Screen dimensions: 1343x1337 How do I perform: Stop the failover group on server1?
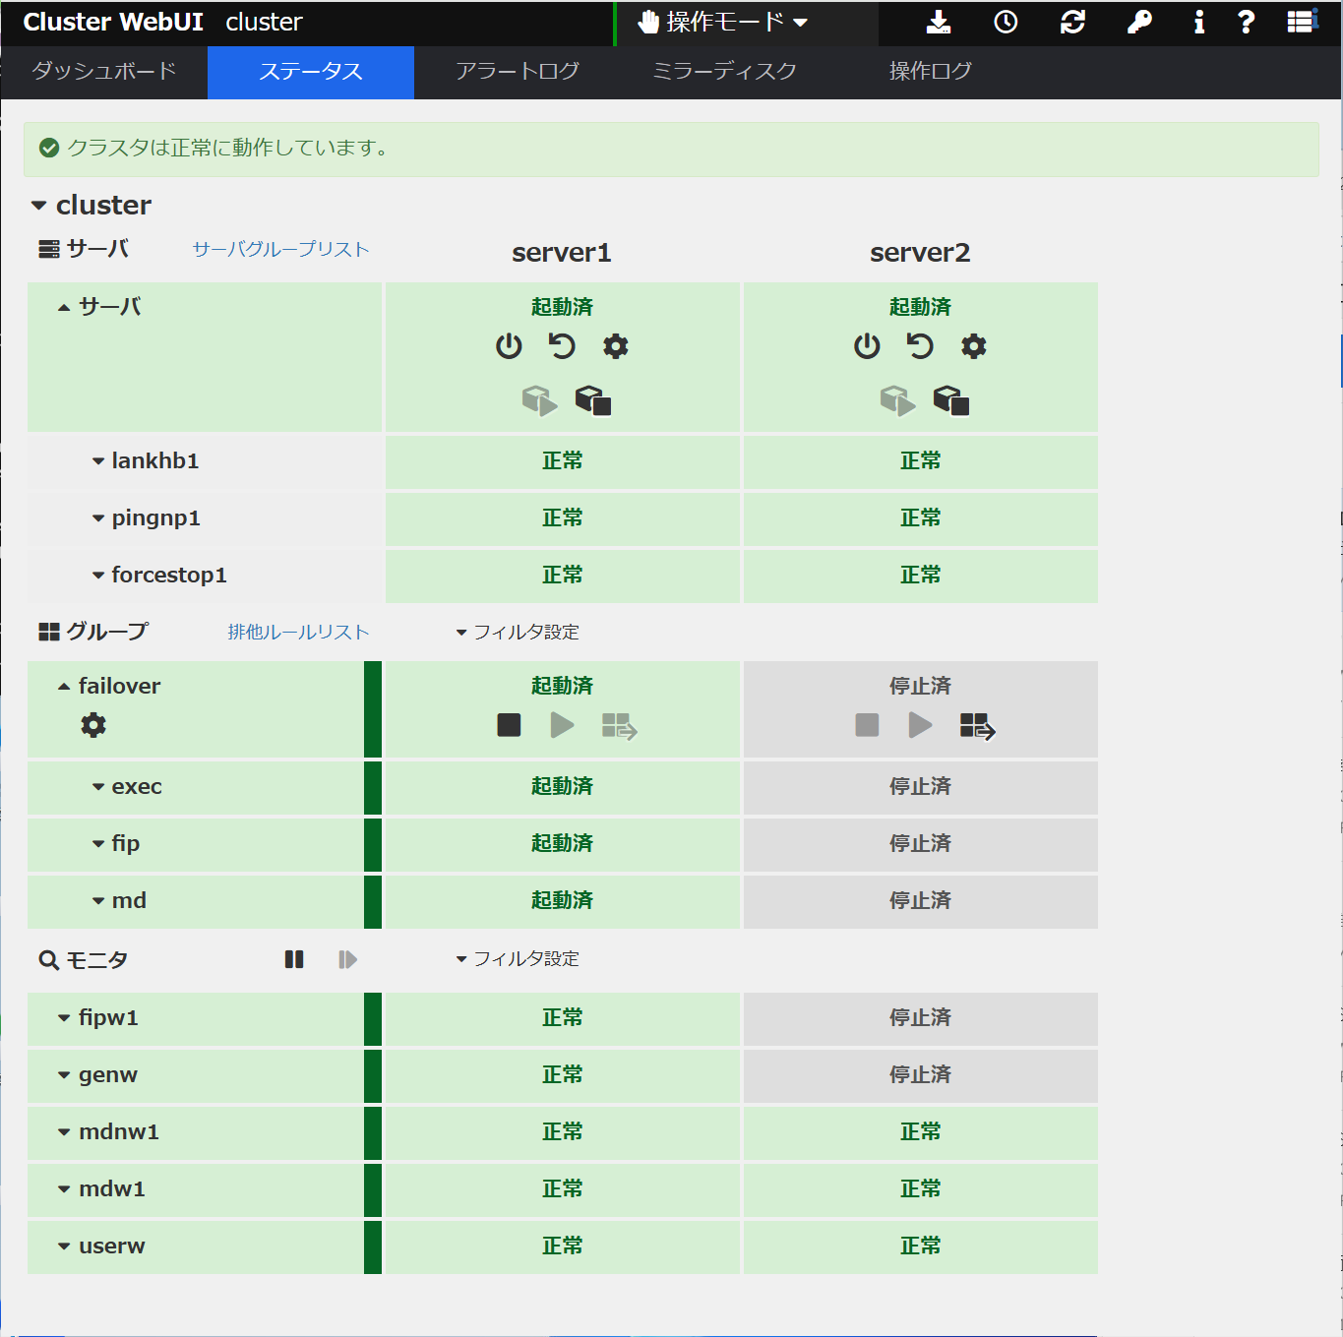[509, 725]
